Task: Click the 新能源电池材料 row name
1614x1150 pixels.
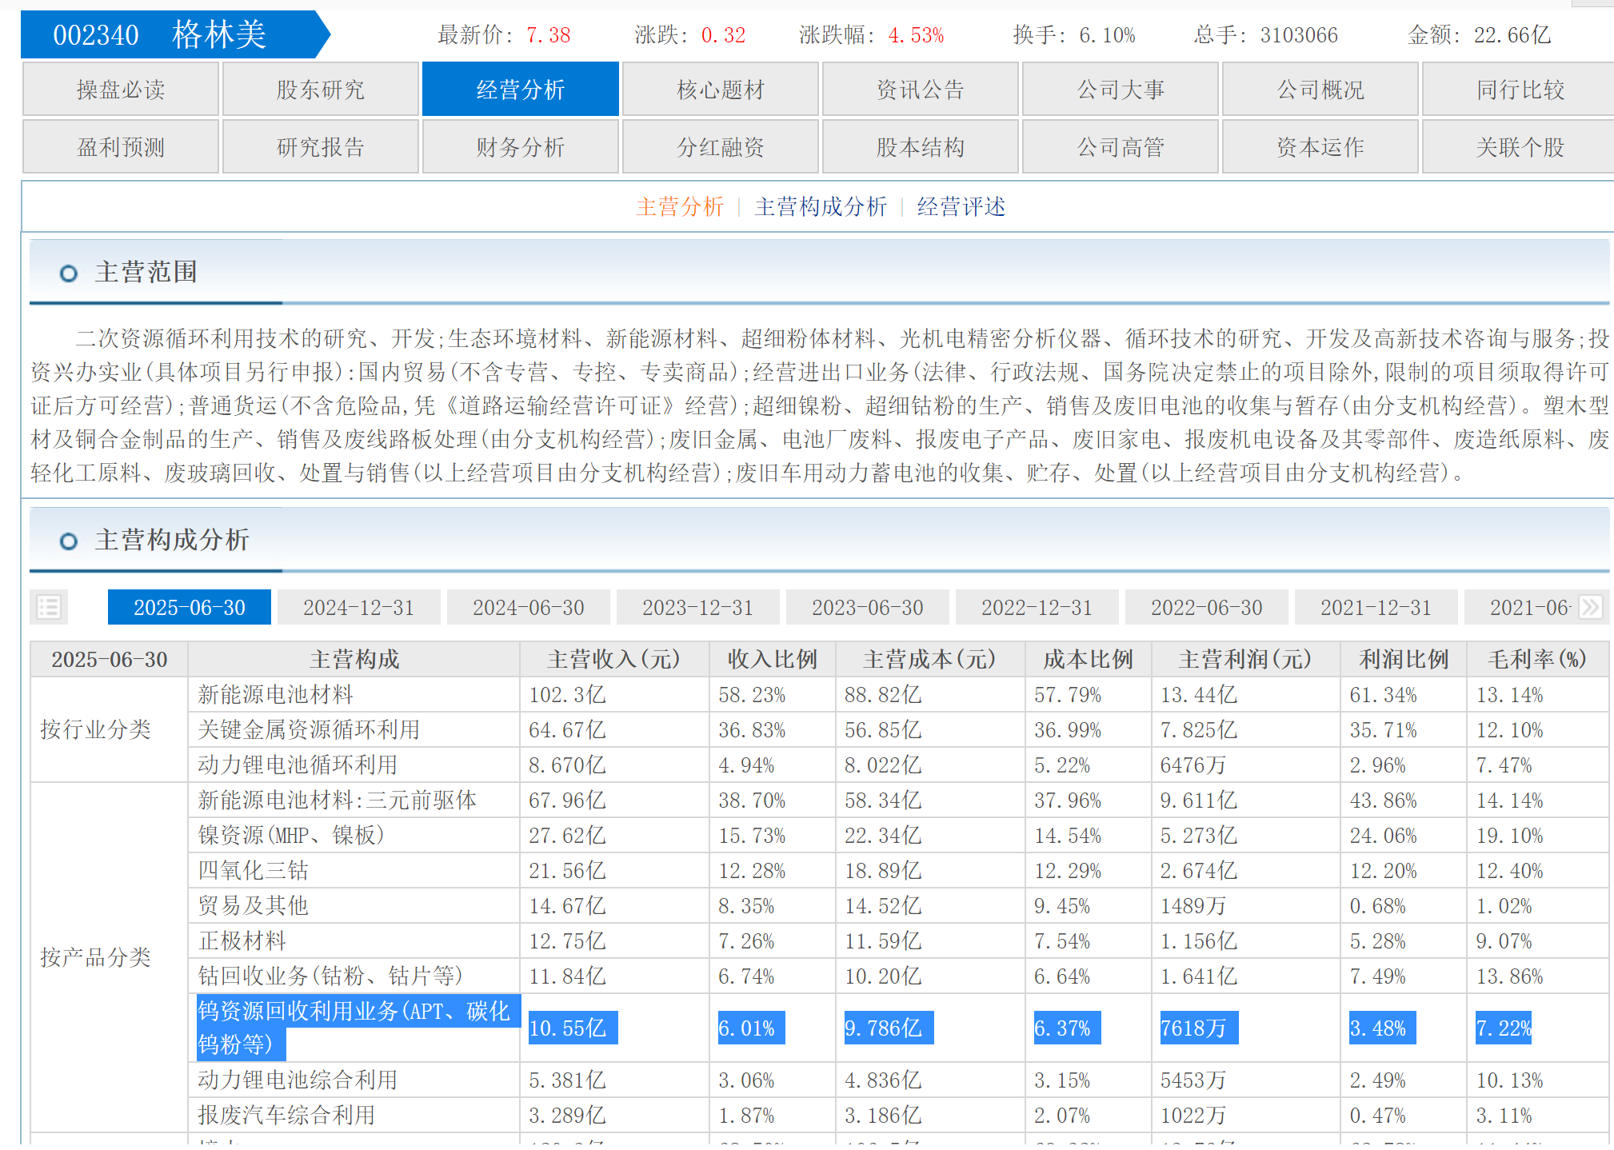Action: [276, 694]
